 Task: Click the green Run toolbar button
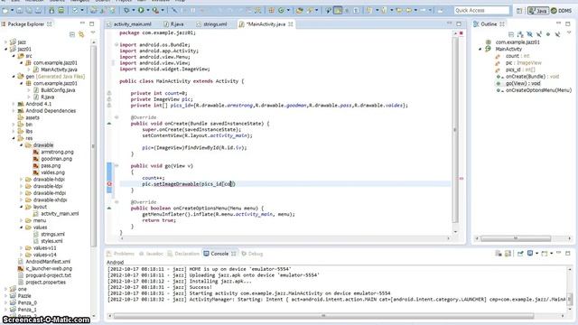(141, 11)
